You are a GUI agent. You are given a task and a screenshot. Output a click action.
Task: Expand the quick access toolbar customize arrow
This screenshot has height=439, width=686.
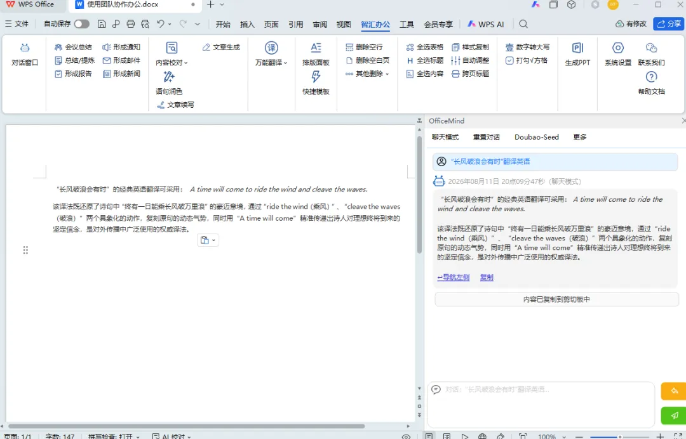pyautogui.click(x=198, y=24)
